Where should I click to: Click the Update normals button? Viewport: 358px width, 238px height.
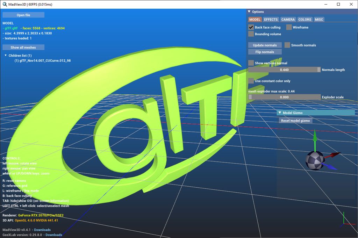pos(265,45)
